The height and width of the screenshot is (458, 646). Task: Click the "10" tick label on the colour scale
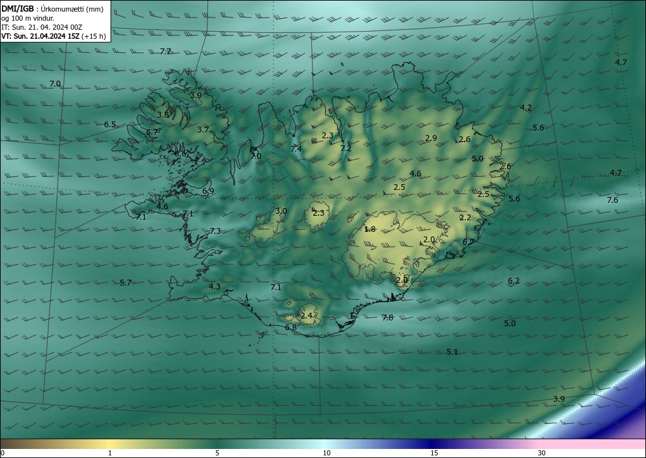(327, 453)
